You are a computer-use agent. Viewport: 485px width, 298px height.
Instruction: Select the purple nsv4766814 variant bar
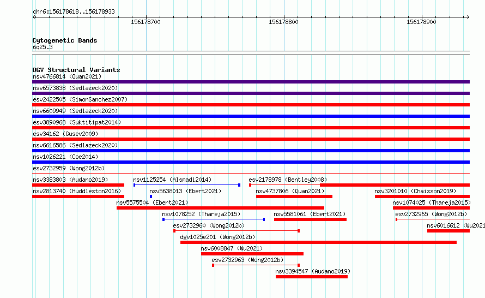pyautogui.click(x=251, y=82)
